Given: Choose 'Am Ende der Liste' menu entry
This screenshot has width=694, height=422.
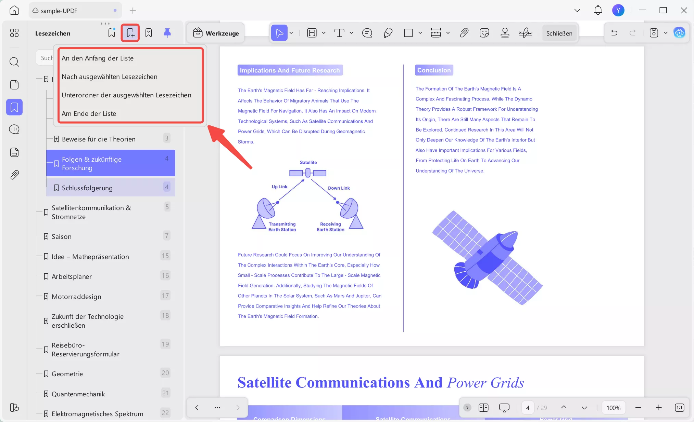Looking at the screenshot, I should point(89,113).
